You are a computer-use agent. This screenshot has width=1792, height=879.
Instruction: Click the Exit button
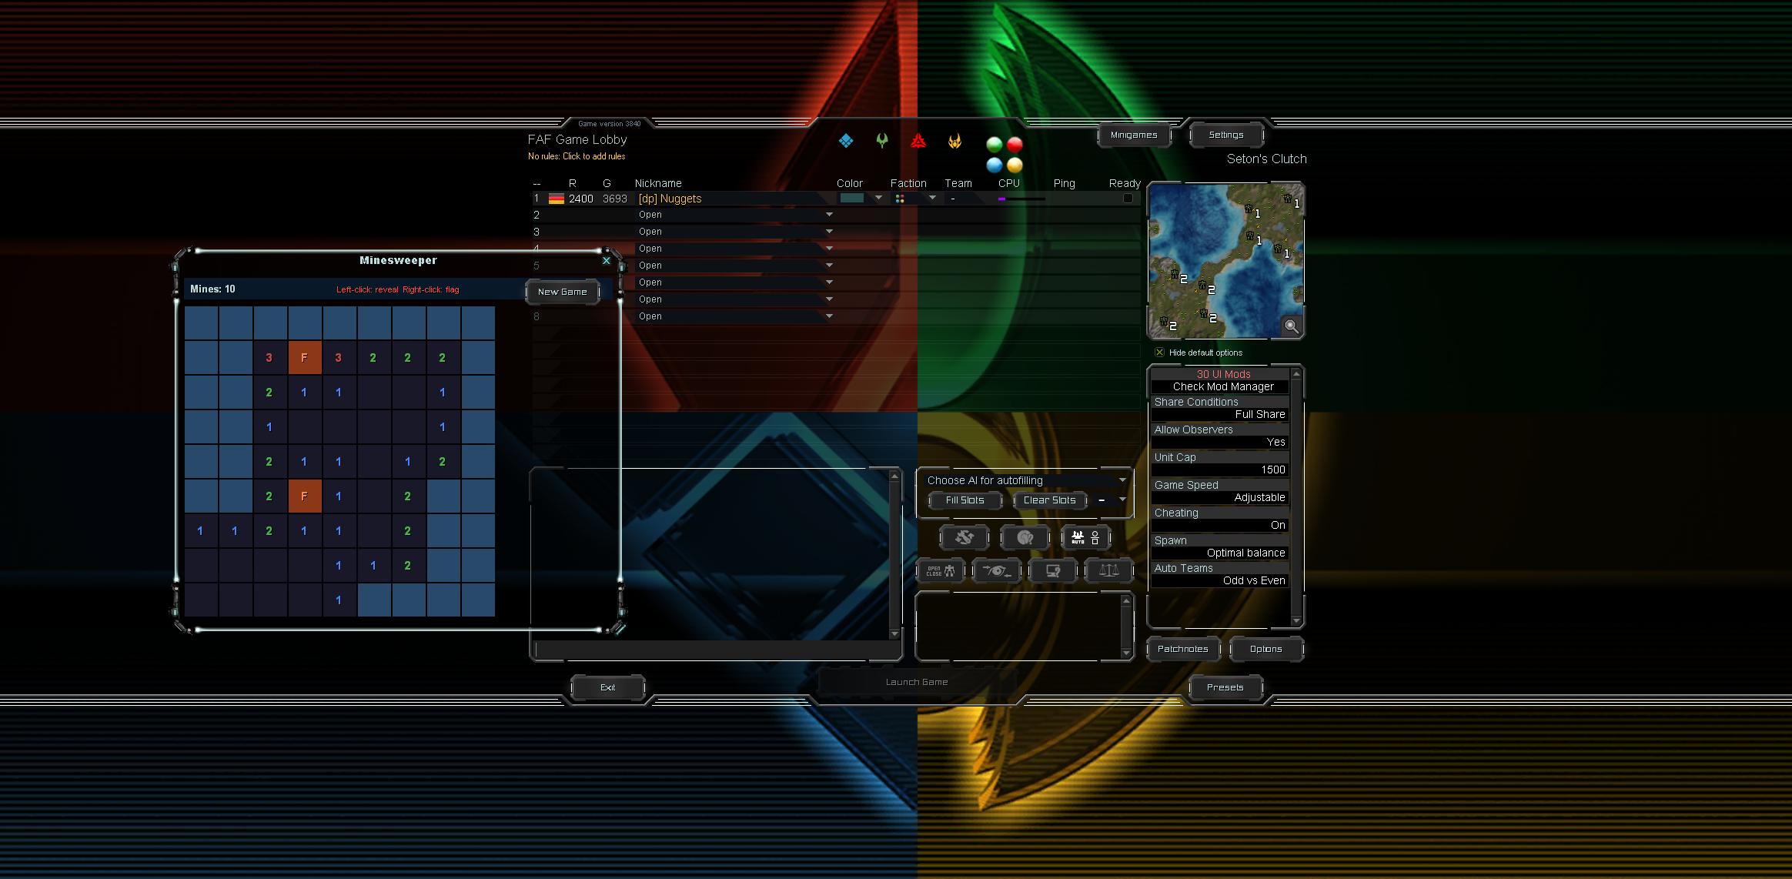(608, 687)
